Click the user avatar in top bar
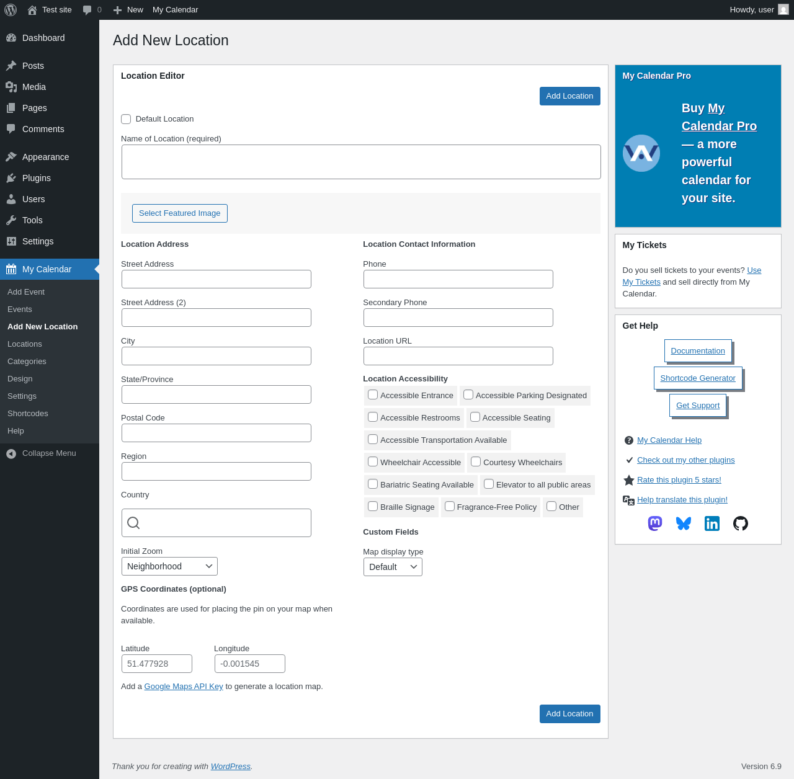794x779 pixels. tap(783, 10)
